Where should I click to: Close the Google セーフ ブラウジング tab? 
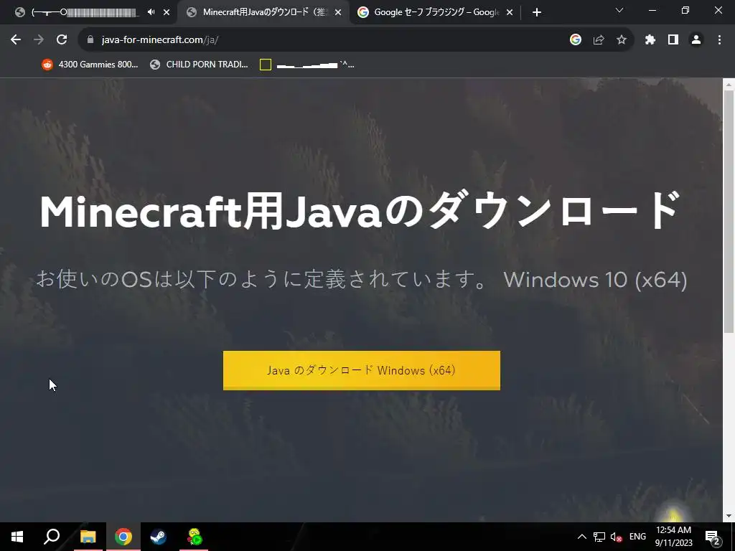510,13
